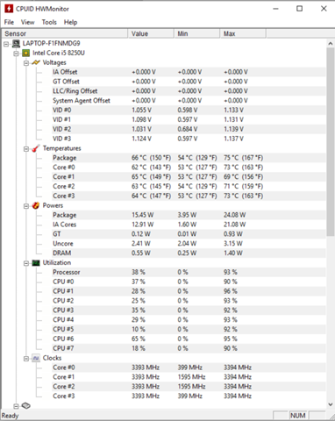Click the Value column header
Image resolution: width=335 pixels, height=421 pixels.
(x=151, y=33)
